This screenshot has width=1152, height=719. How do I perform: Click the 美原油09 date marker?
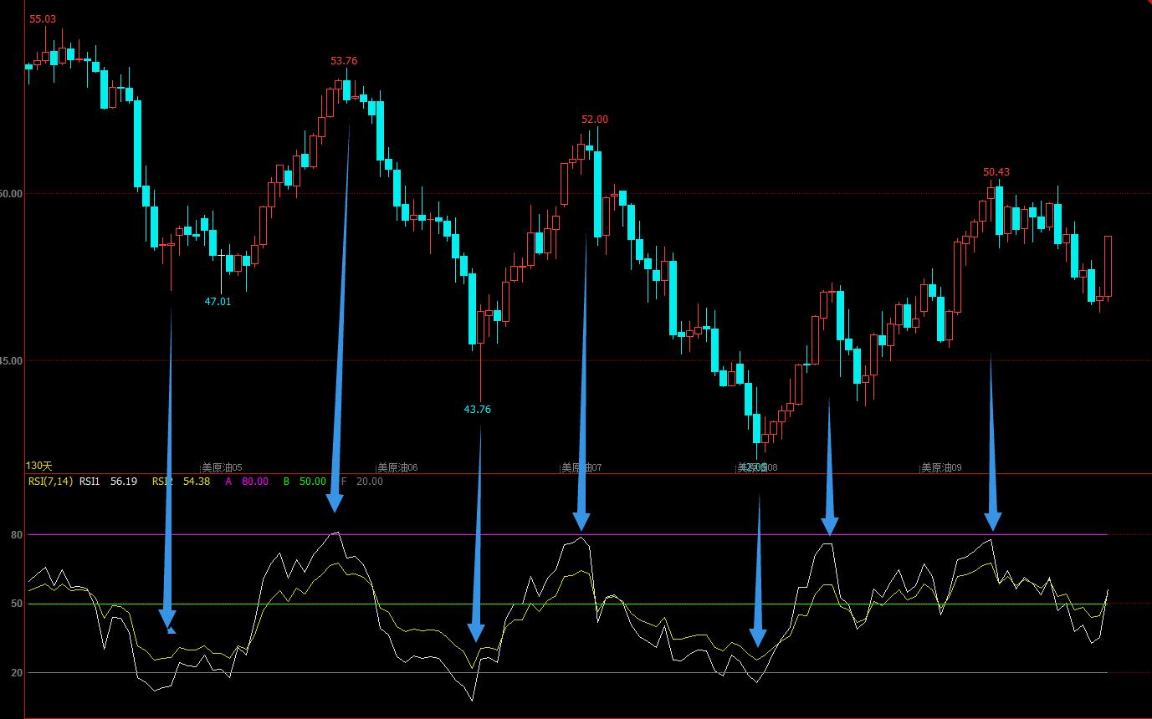[x=941, y=467]
